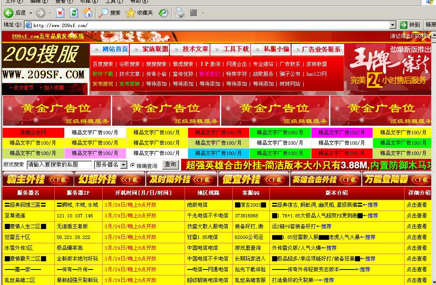Click the 霸主外挂 download banner
The image size is (436, 285).
tap(38, 179)
